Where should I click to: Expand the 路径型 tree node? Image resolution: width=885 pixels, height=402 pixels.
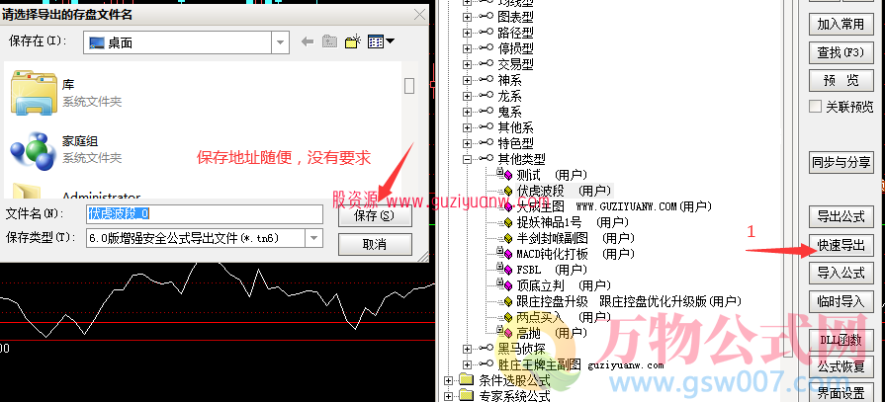click(x=467, y=34)
